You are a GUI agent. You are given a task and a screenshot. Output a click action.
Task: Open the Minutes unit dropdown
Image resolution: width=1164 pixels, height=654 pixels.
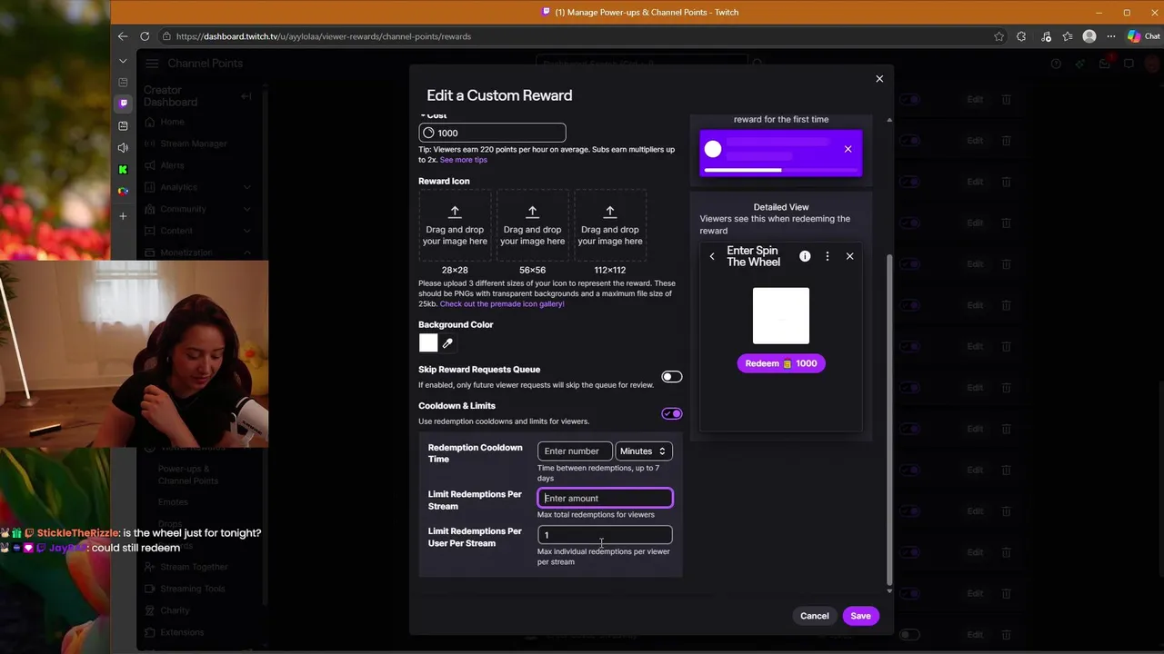(644, 451)
